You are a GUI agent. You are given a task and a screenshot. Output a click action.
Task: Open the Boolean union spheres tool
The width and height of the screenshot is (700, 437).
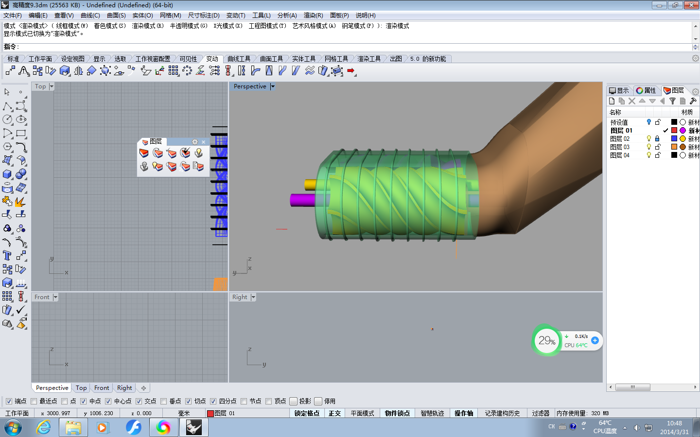coord(21,174)
